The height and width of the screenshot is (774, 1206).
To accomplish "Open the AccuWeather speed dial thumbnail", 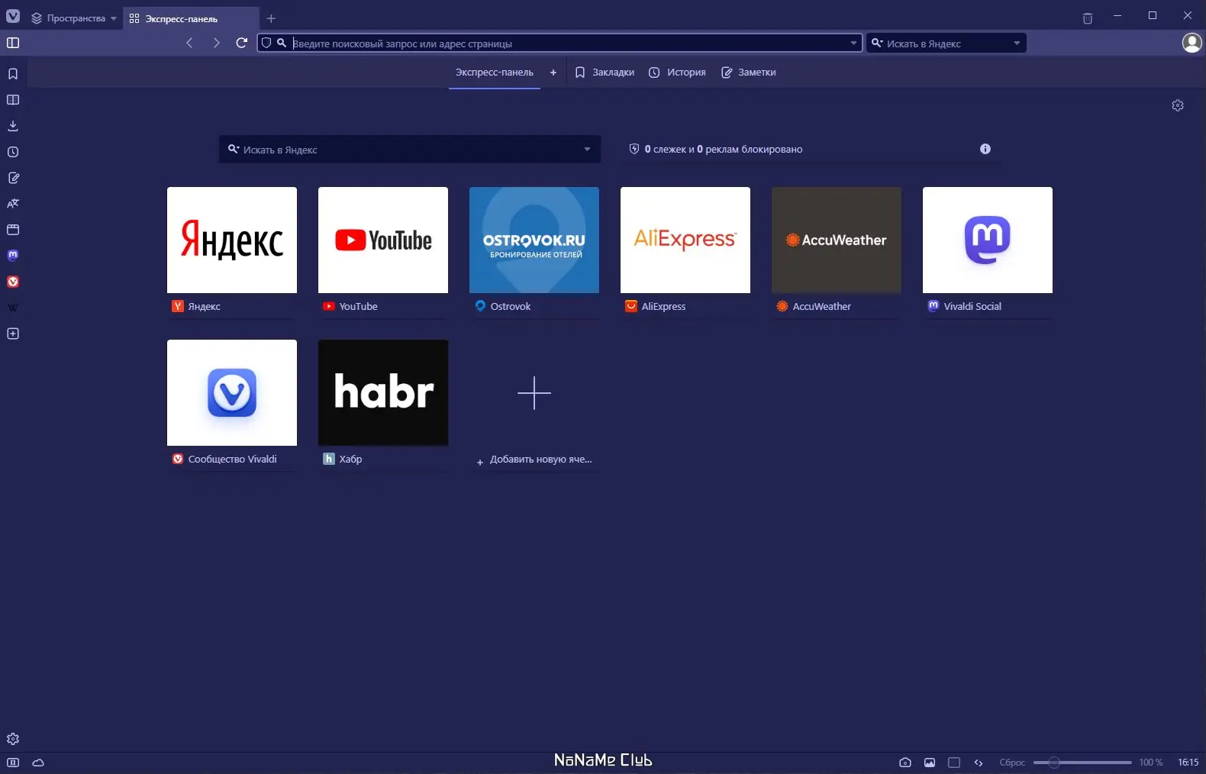I will click(837, 240).
